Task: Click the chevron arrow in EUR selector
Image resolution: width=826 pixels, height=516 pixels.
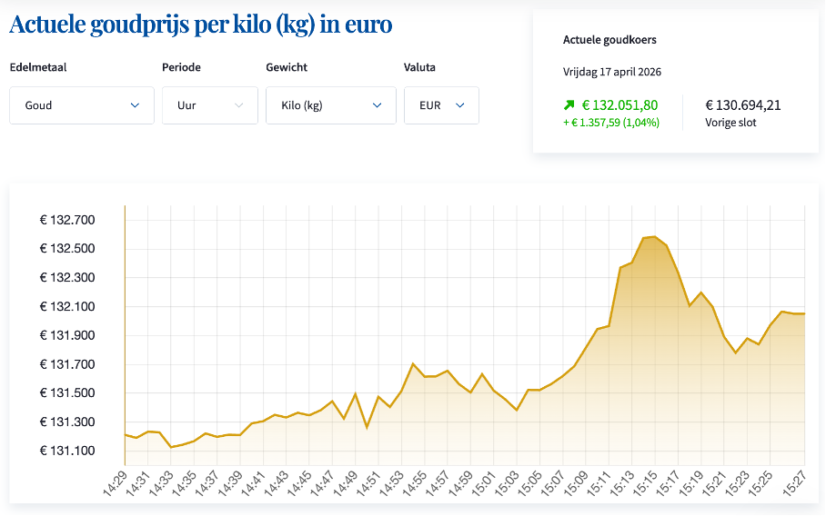Action: (x=460, y=105)
